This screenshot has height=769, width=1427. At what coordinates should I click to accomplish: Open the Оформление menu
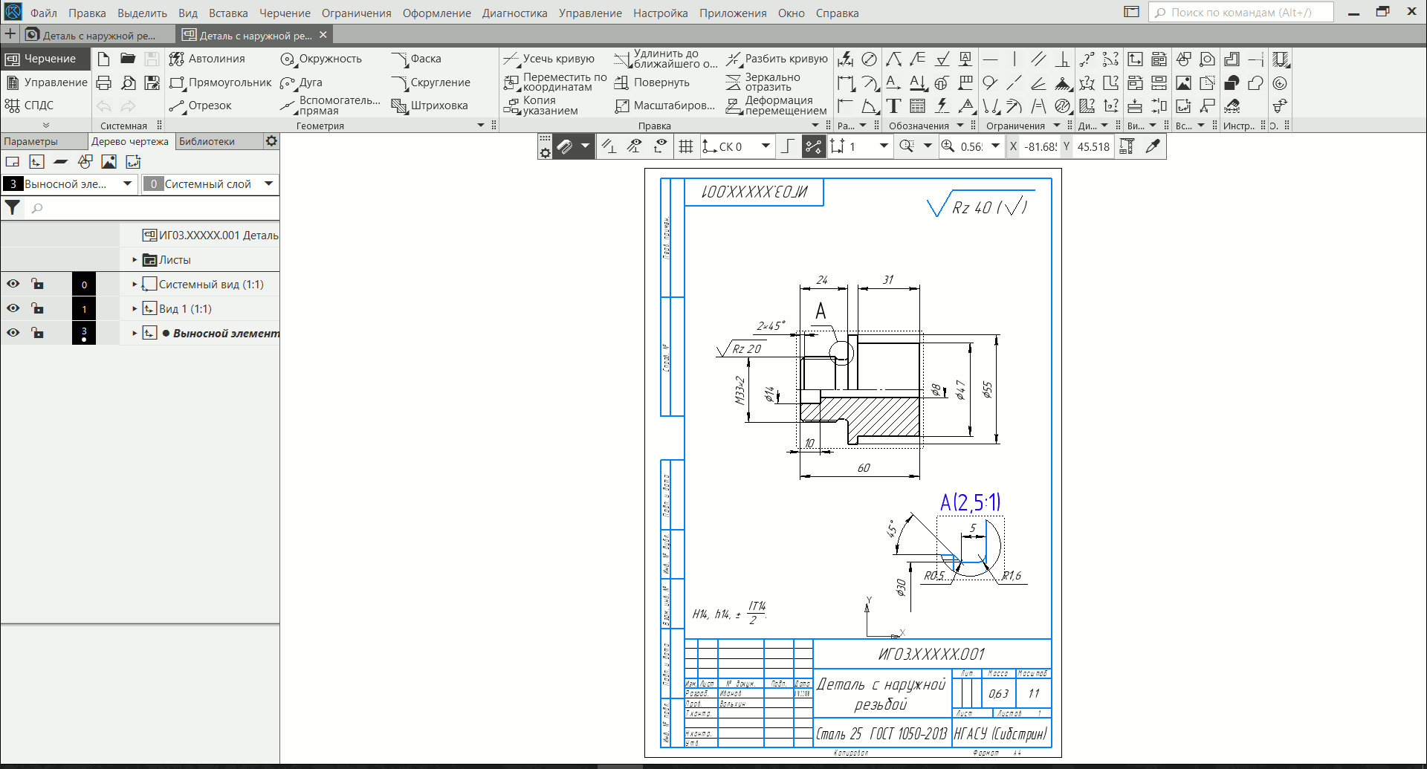pos(436,13)
